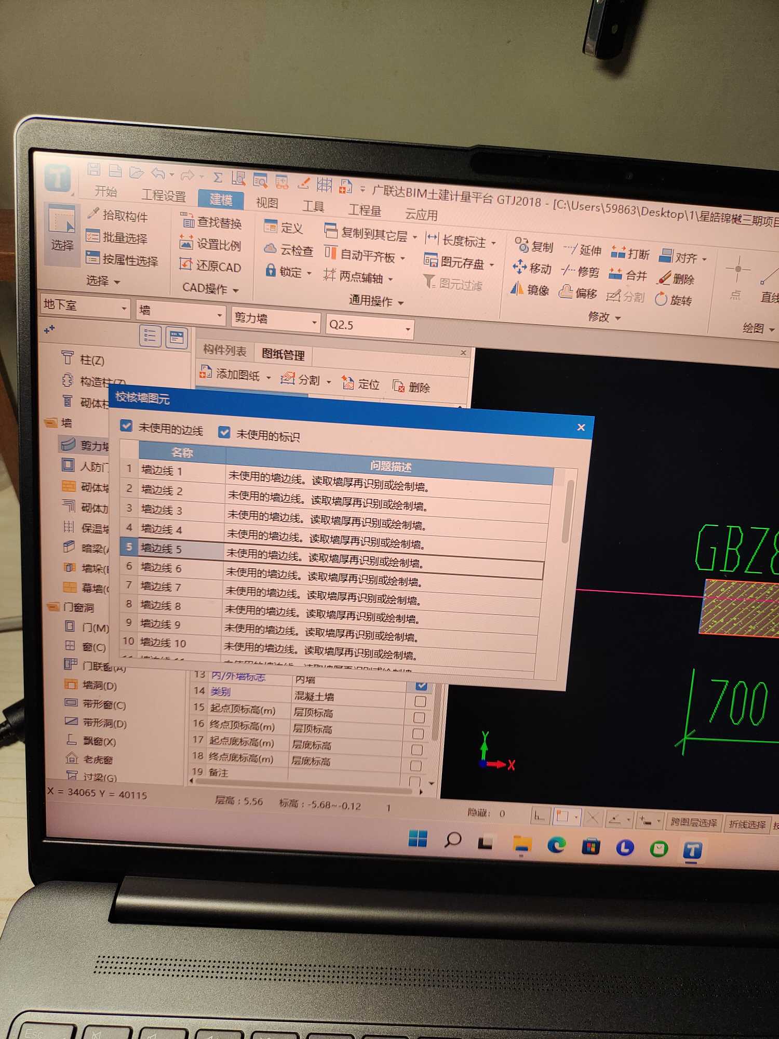Click 查找替换 find and replace

[211, 222]
